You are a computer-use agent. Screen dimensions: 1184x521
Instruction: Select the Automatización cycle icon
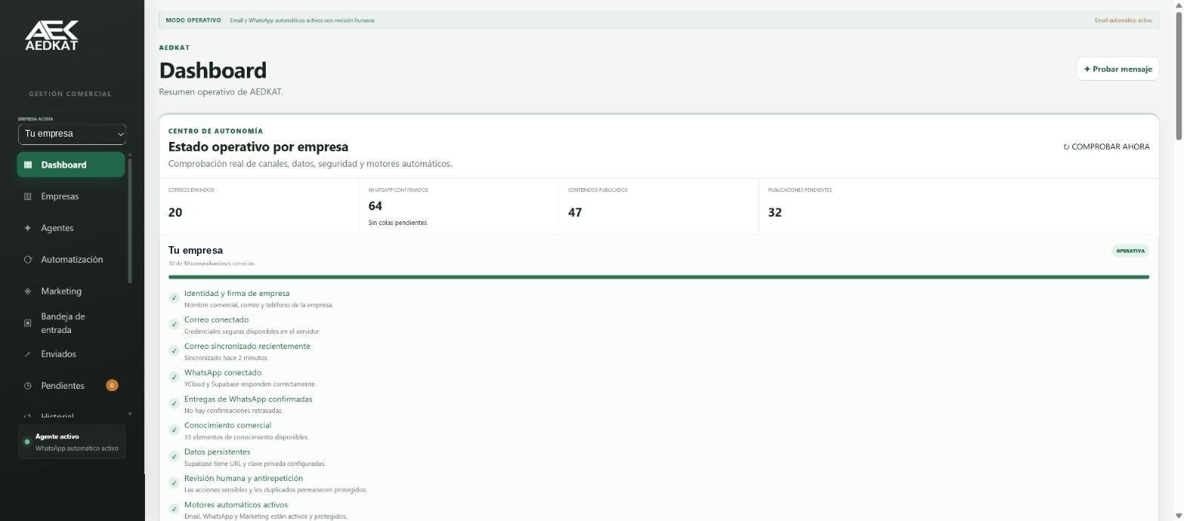point(28,260)
